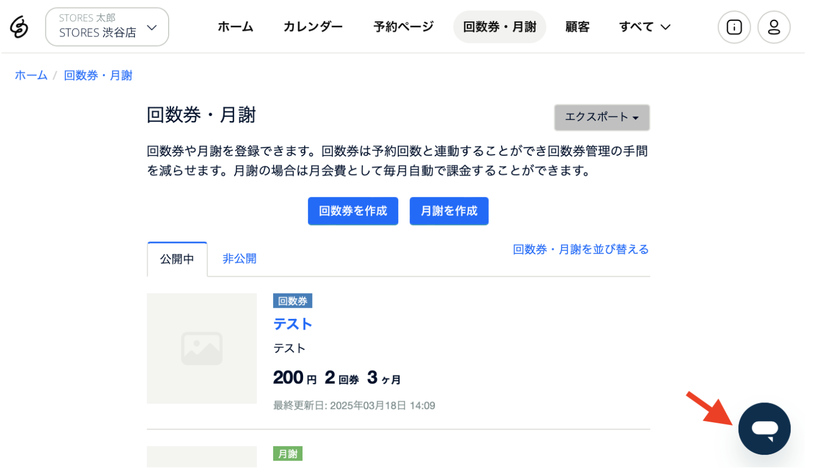Screen dimensions: 816x473
Task: Switch to the 非公開 tab
Action: coord(239,259)
